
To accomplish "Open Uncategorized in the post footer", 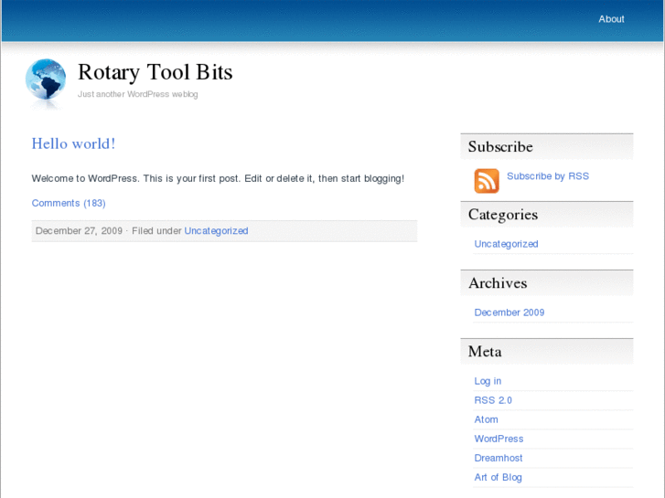I will 216,230.
